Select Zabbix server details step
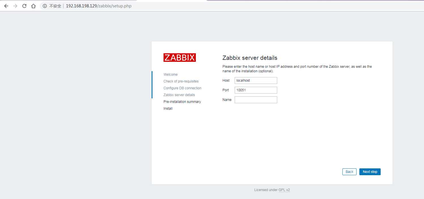Image resolution: width=424 pixels, height=199 pixels. tap(179, 95)
